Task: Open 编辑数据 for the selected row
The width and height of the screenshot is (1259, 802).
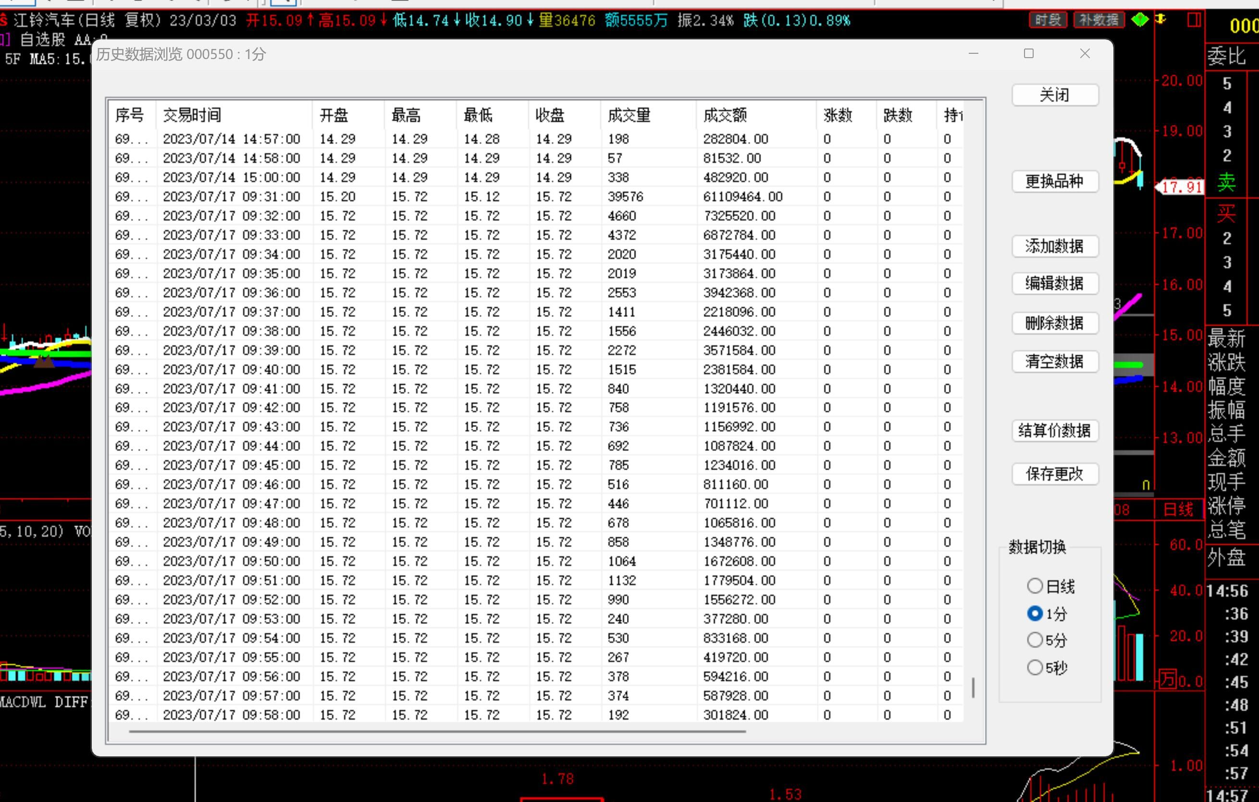Action: point(1055,284)
